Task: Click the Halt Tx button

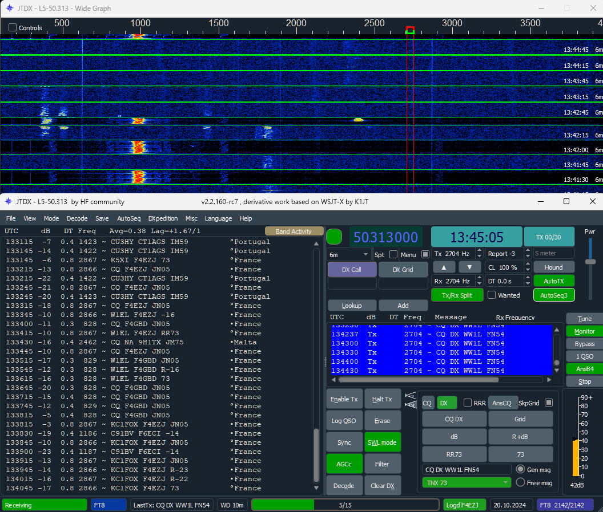Action: [x=382, y=399]
